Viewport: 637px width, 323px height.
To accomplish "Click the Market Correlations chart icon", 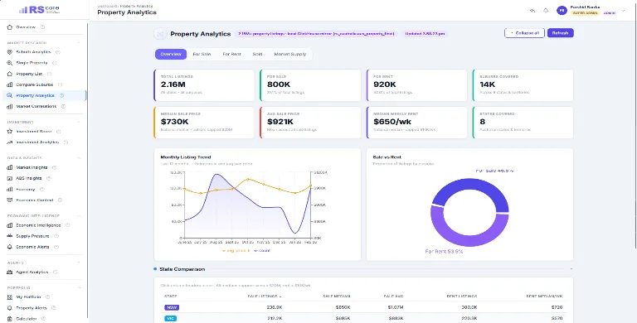I will tap(10, 106).
